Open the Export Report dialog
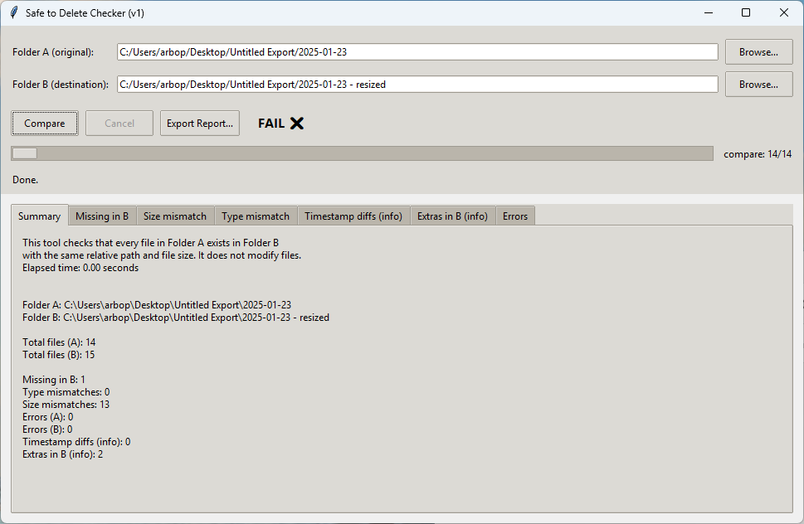 tap(199, 123)
